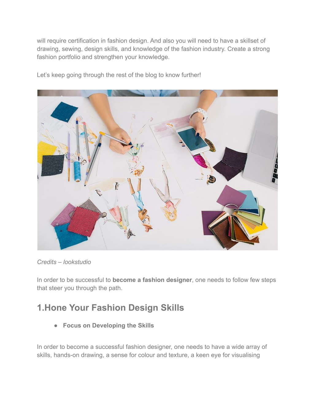This screenshot has width=314, height=407.
Task: Click the paragraph starting "will require certification"
Action: tap(153, 49)
